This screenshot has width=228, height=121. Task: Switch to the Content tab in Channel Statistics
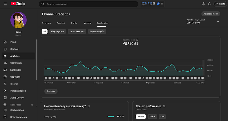pos(61,23)
